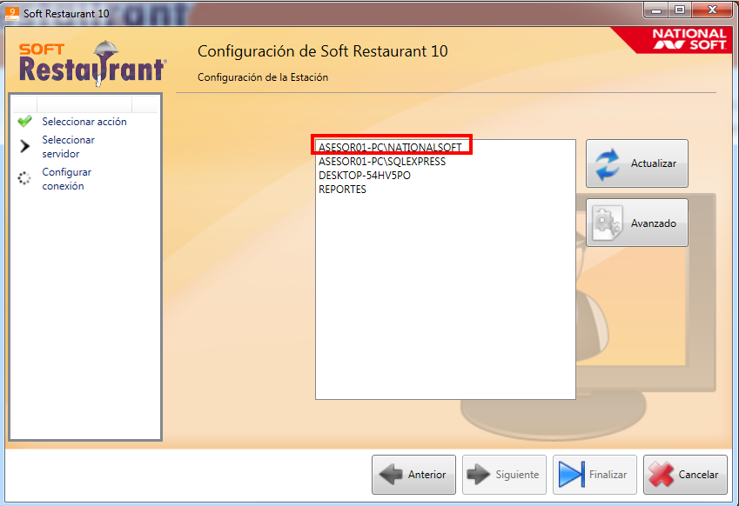The height and width of the screenshot is (506, 739).
Task: Click the Actualizar button label
Action: (653, 163)
